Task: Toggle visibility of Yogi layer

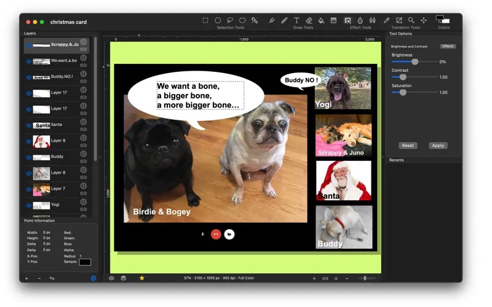Action: [28, 206]
